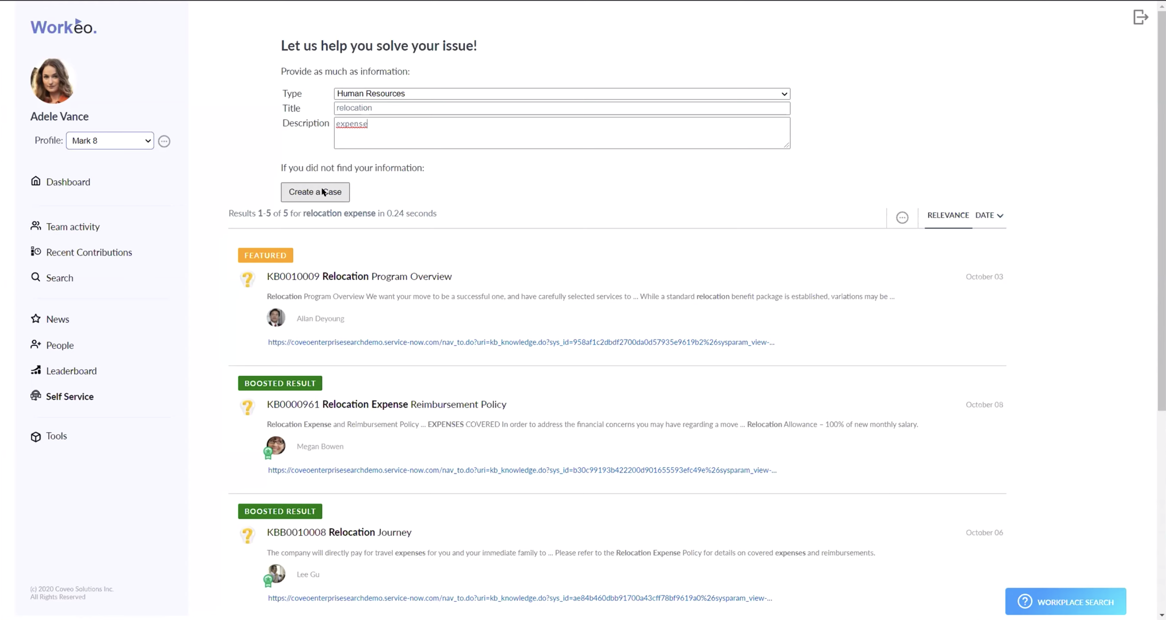
Task: Expand the Profile Mark 8 dropdown
Action: pyautogui.click(x=110, y=141)
